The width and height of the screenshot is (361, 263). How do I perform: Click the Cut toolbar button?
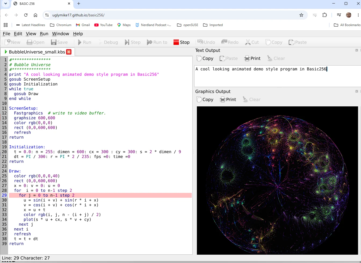tap(252, 42)
